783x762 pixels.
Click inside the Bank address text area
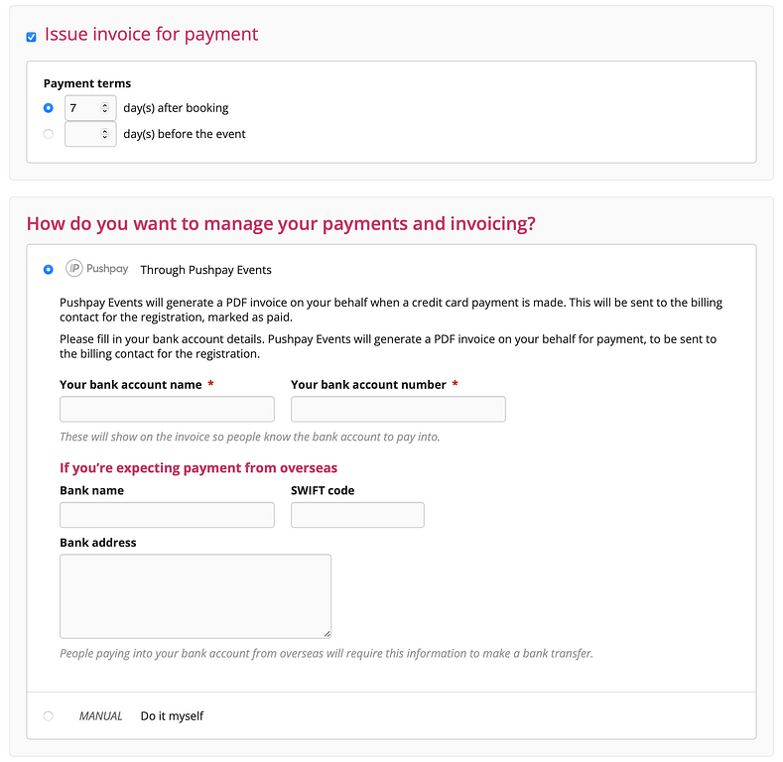(195, 595)
